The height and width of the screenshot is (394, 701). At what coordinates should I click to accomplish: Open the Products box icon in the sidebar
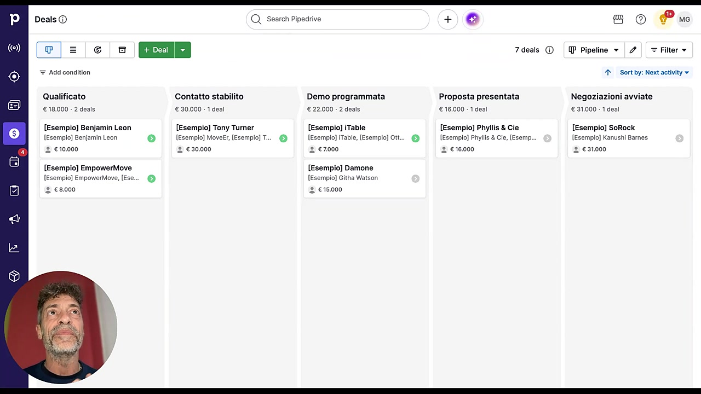(x=14, y=276)
